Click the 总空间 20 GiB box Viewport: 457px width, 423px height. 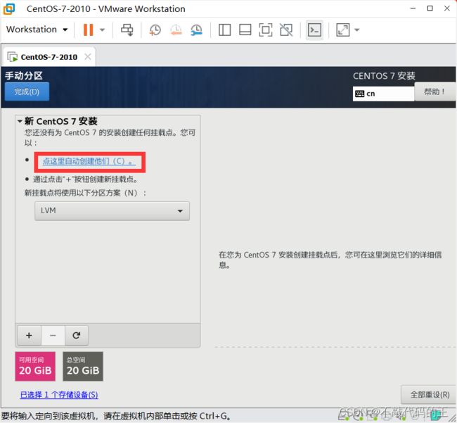tap(83, 367)
